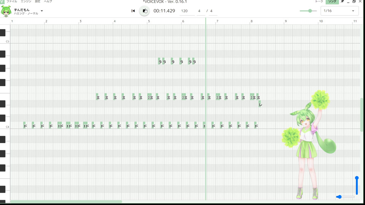Adjust the horizontal zoom slider
The width and height of the screenshot is (365, 205).
345,197
